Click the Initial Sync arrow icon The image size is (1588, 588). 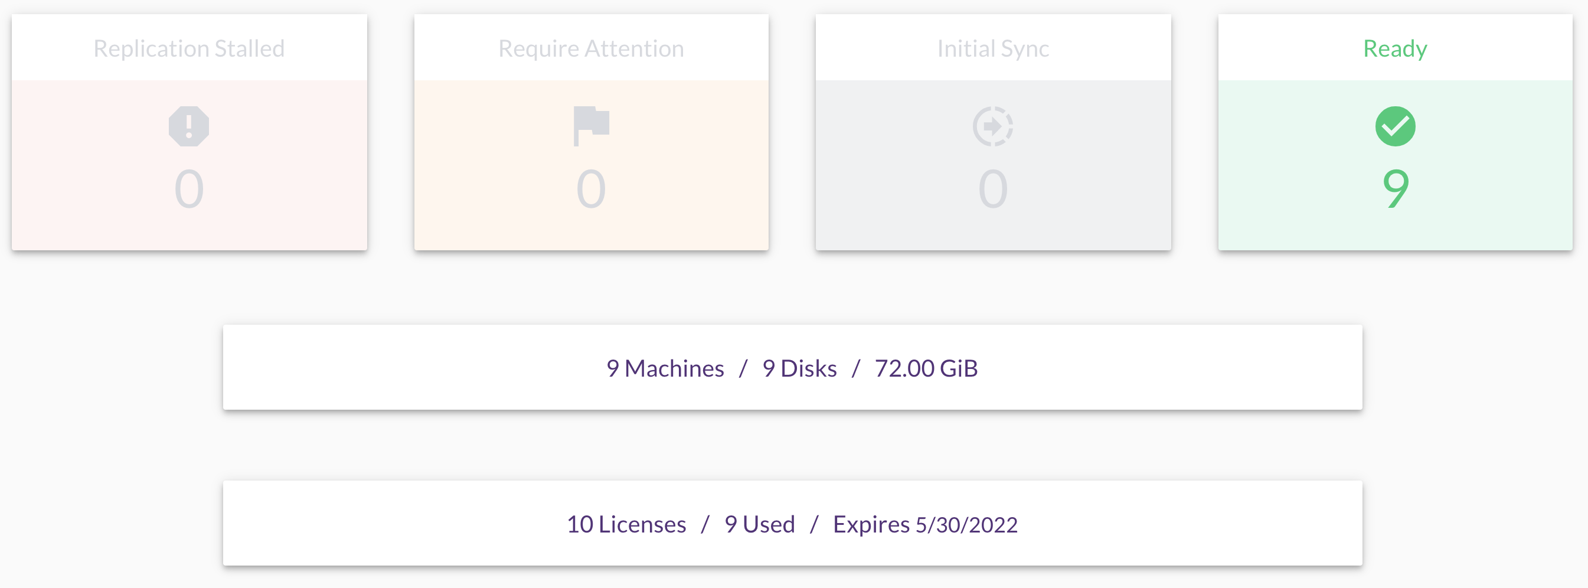coord(992,126)
